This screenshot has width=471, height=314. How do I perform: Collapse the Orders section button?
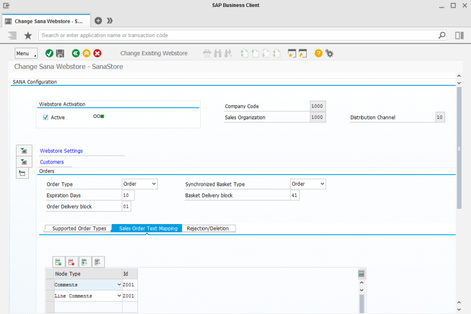22,173
